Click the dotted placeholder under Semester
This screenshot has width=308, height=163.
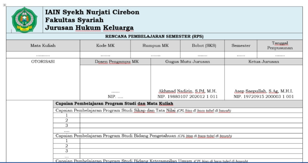[x=241, y=55]
